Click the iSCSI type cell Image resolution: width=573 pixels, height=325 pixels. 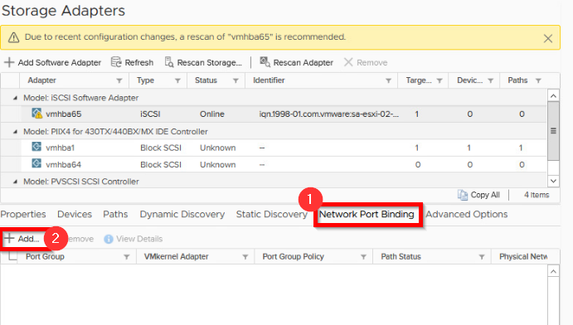coord(150,114)
